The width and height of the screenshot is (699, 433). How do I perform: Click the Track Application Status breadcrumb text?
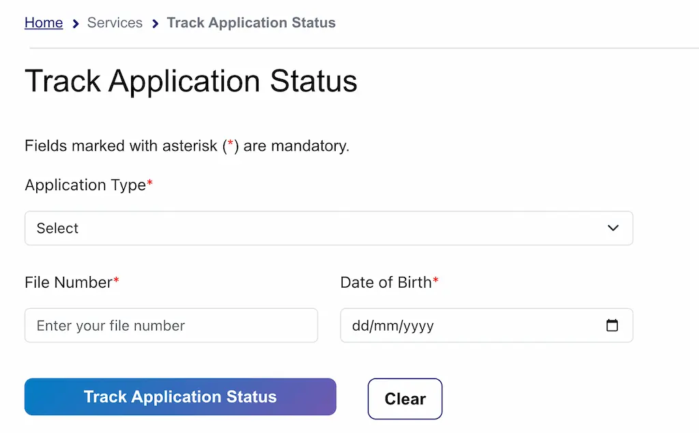coord(251,23)
